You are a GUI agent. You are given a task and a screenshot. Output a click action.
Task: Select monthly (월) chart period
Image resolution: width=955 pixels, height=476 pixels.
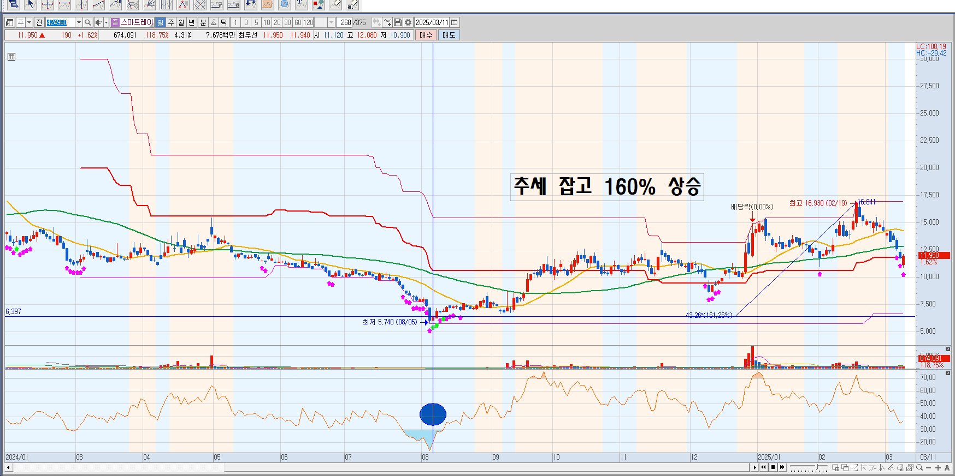pos(181,22)
